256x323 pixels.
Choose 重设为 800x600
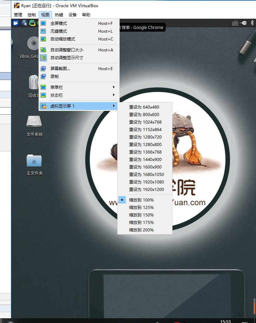coord(145,115)
